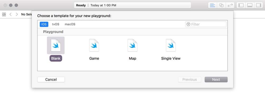Show the version editor
265x95 pixels.
click(x=230, y=5)
